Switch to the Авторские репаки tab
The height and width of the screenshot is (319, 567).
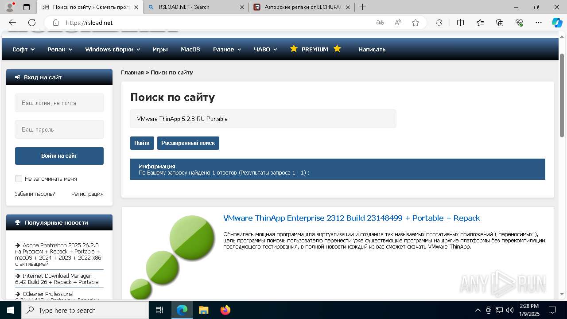(302, 7)
